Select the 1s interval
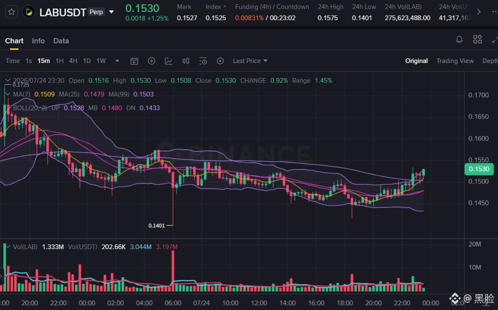The image size is (498, 310). click(29, 61)
